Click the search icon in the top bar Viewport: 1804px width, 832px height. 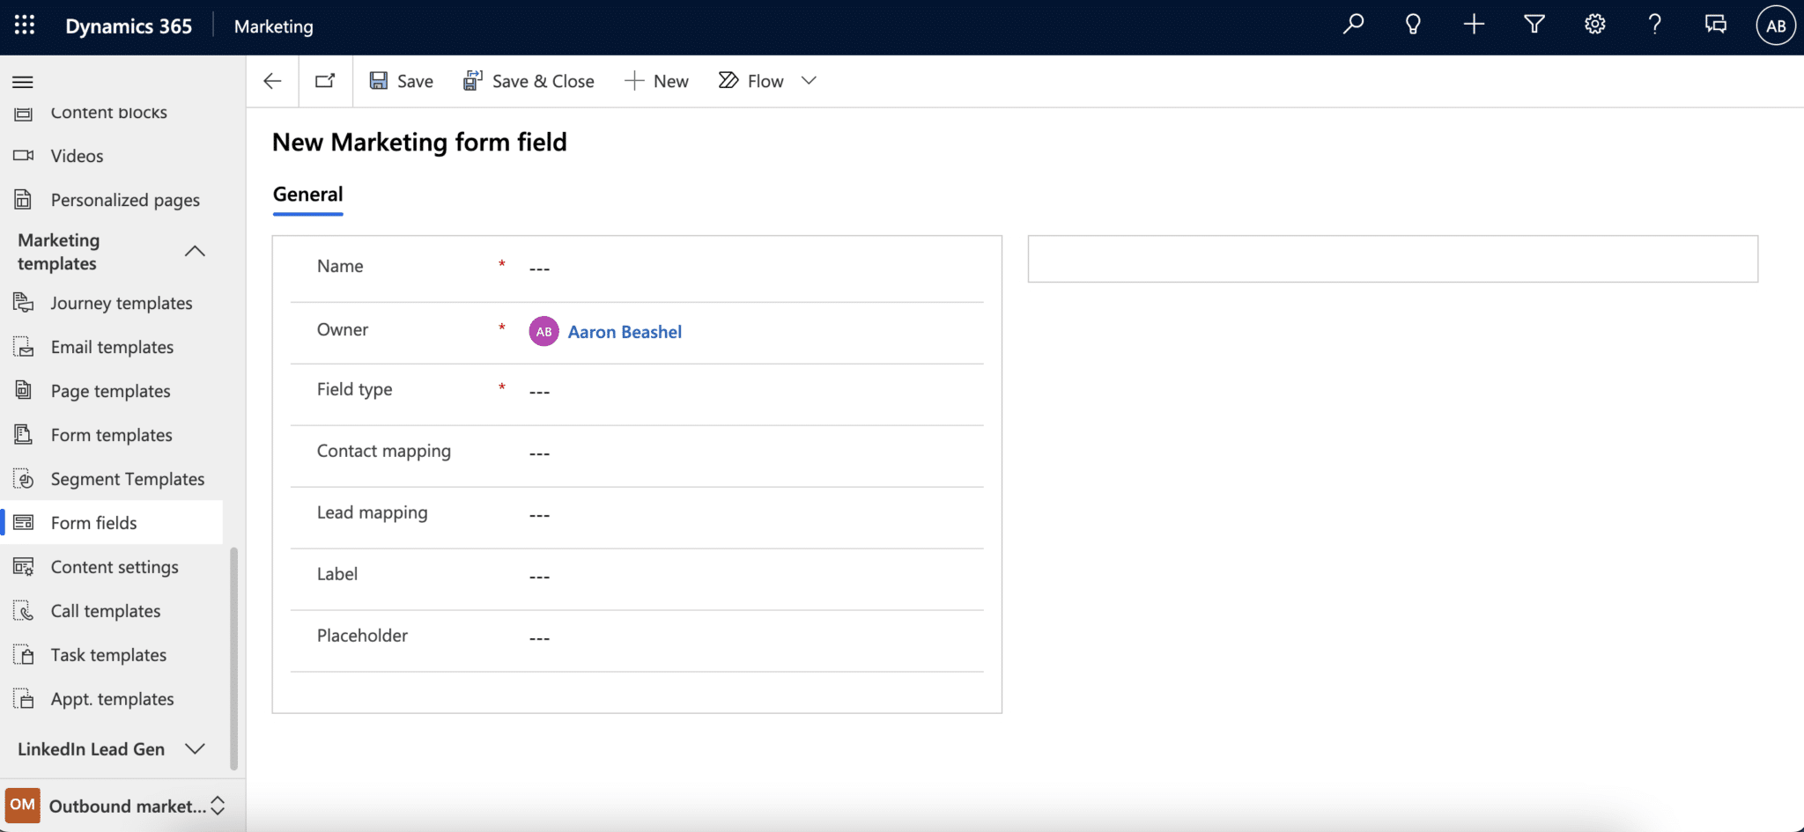pyautogui.click(x=1353, y=24)
